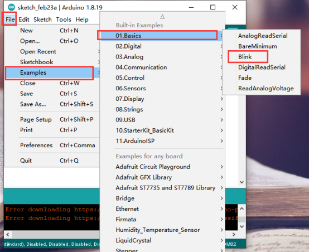Open the AnalogReadSerial example

tap(261, 36)
